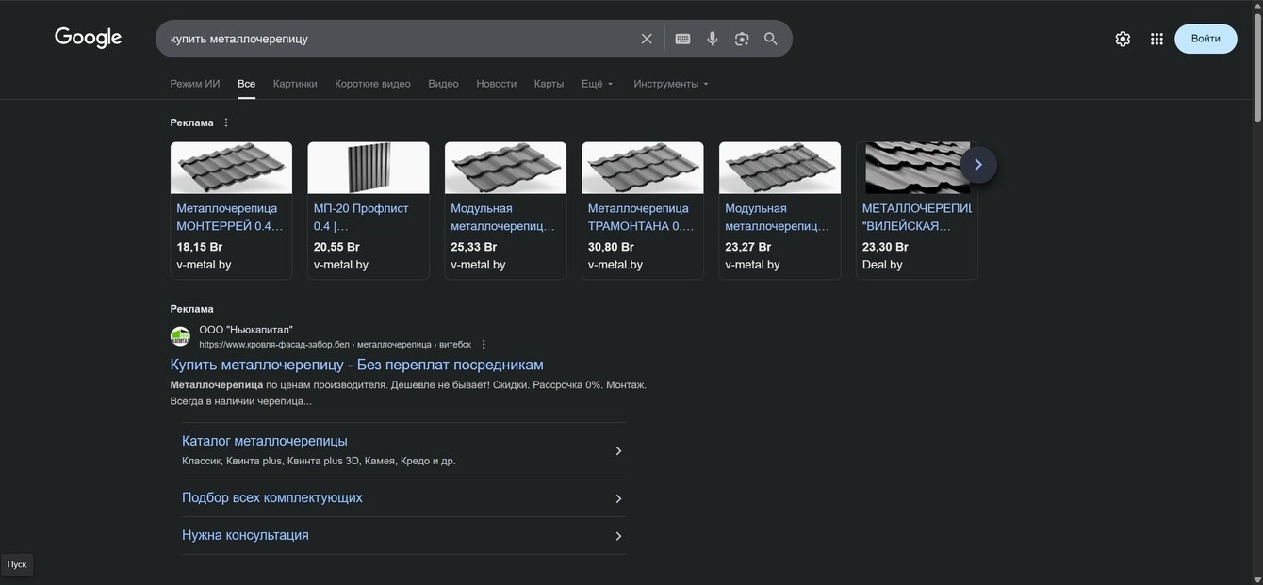1263x585 pixels.
Task: Open the МП-20 Профлист product thumbnail
Action: pos(368,168)
